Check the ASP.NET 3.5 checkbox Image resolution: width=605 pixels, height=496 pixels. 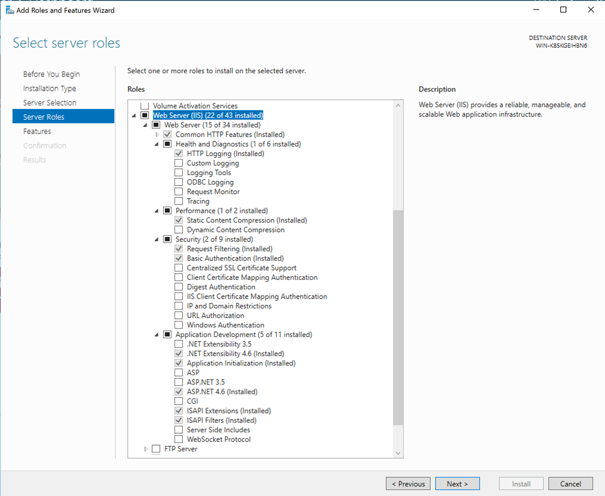click(x=179, y=382)
